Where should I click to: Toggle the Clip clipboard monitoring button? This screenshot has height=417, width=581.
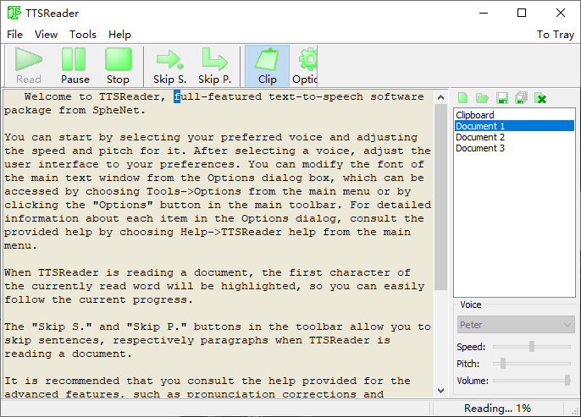(267, 66)
